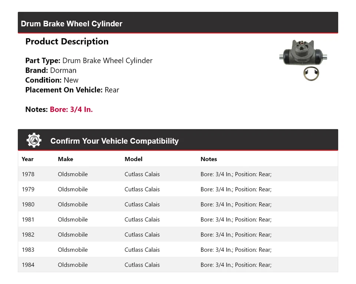
Task: Click the Make column header
Action: click(65, 159)
